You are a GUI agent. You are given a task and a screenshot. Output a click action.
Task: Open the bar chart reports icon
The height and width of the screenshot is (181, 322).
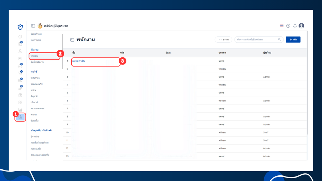coord(20,110)
